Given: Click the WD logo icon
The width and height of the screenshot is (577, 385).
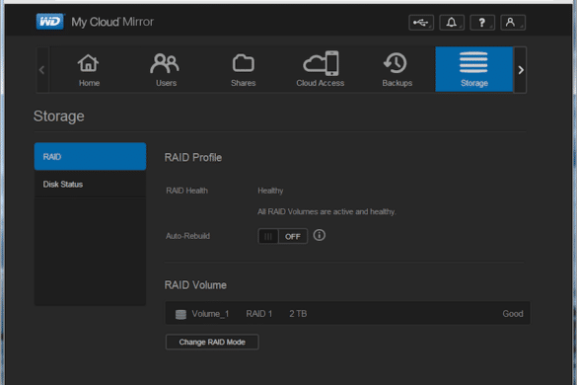Looking at the screenshot, I should pos(50,22).
